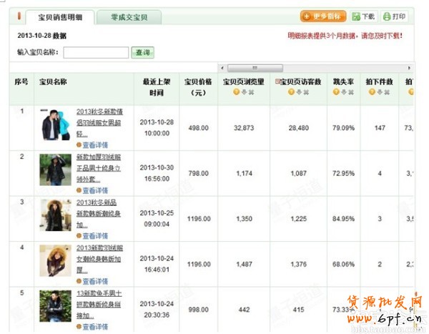
Task: Open product title link for item 2
Action: [x=98, y=162]
